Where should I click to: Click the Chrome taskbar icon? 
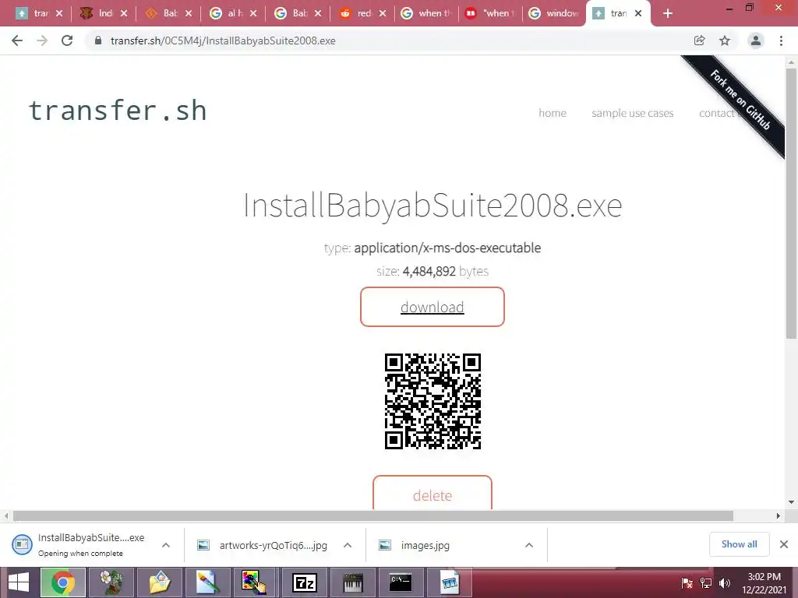(x=63, y=582)
